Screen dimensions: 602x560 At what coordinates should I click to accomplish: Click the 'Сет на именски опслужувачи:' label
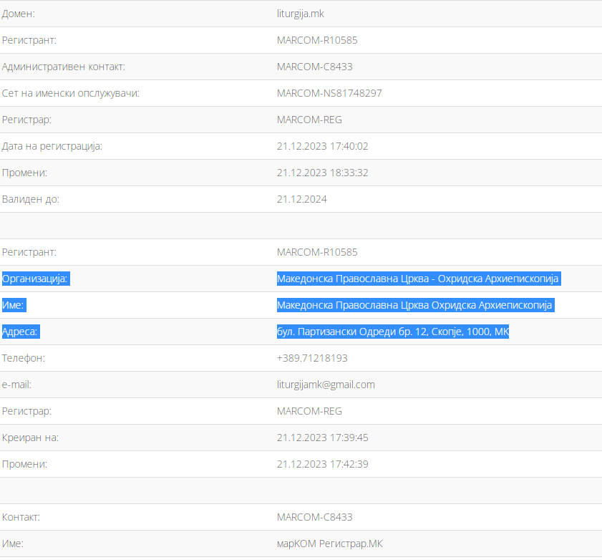point(71,93)
